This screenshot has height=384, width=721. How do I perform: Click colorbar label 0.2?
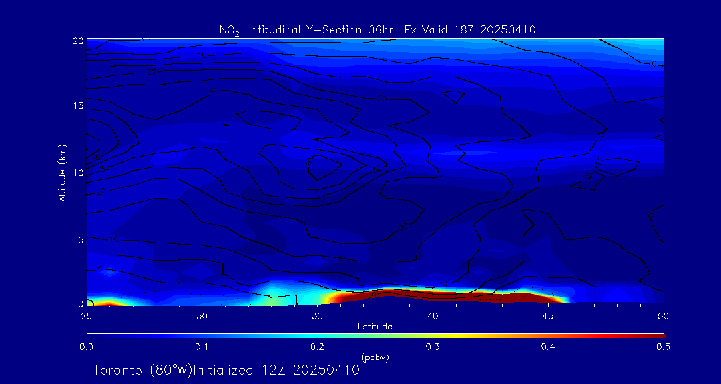(x=317, y=347)
